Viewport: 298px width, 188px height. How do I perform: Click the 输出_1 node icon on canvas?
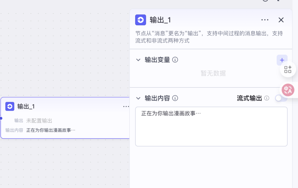click(x=10, y=106)
